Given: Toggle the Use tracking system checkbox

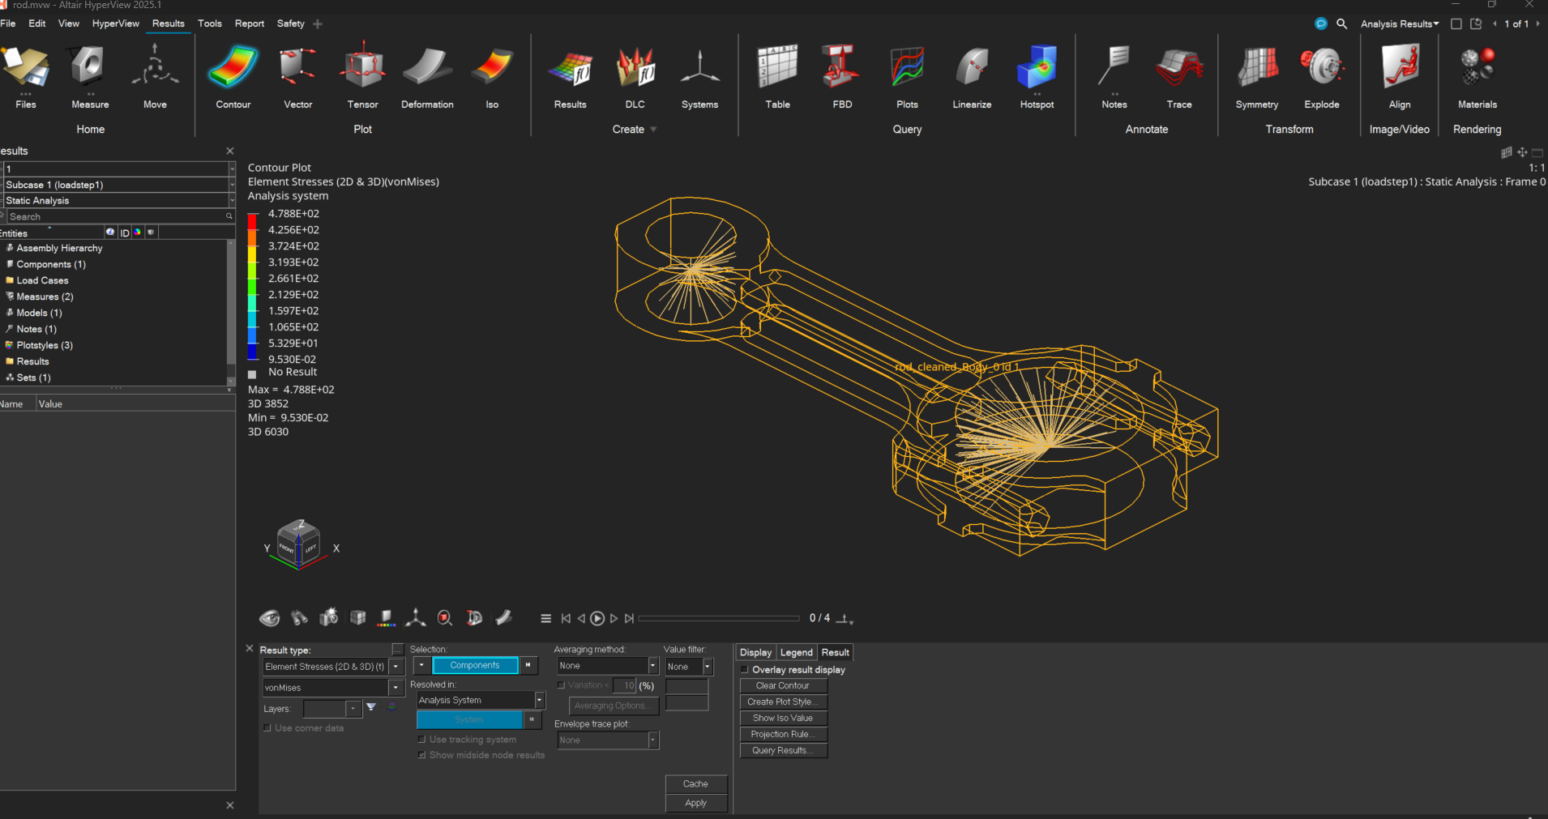Looking at the screenshot, I should click(421, 740).
